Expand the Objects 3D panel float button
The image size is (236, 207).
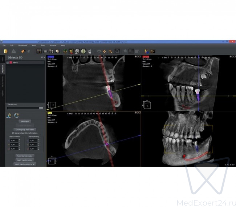(x=41, y=57)
